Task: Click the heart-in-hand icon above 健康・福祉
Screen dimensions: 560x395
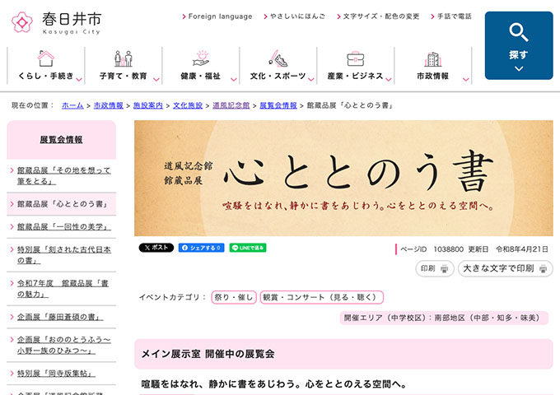Action: (x=201, y=58)
